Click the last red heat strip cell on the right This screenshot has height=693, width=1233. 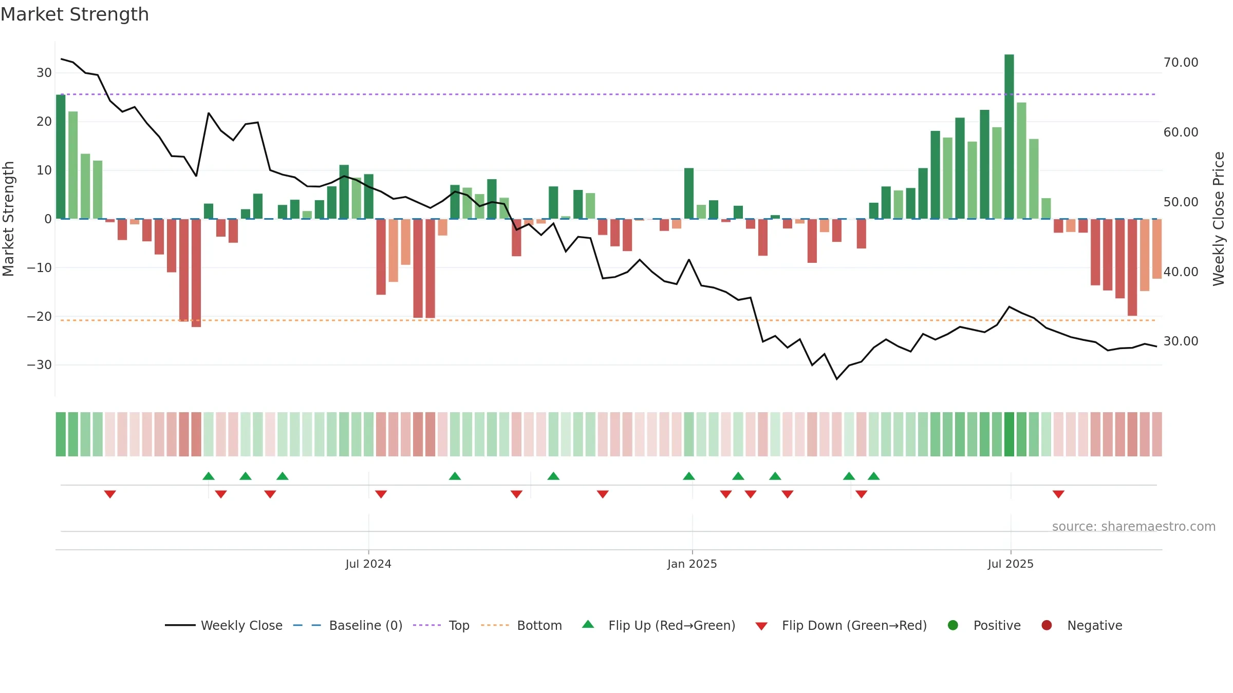(x=1157, y=434)
